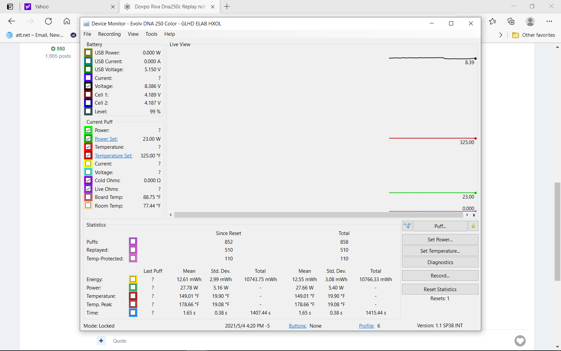The width and height of the screenshot is (561, 351).
Task: Go to the browser home page
Action: (67, 21)
